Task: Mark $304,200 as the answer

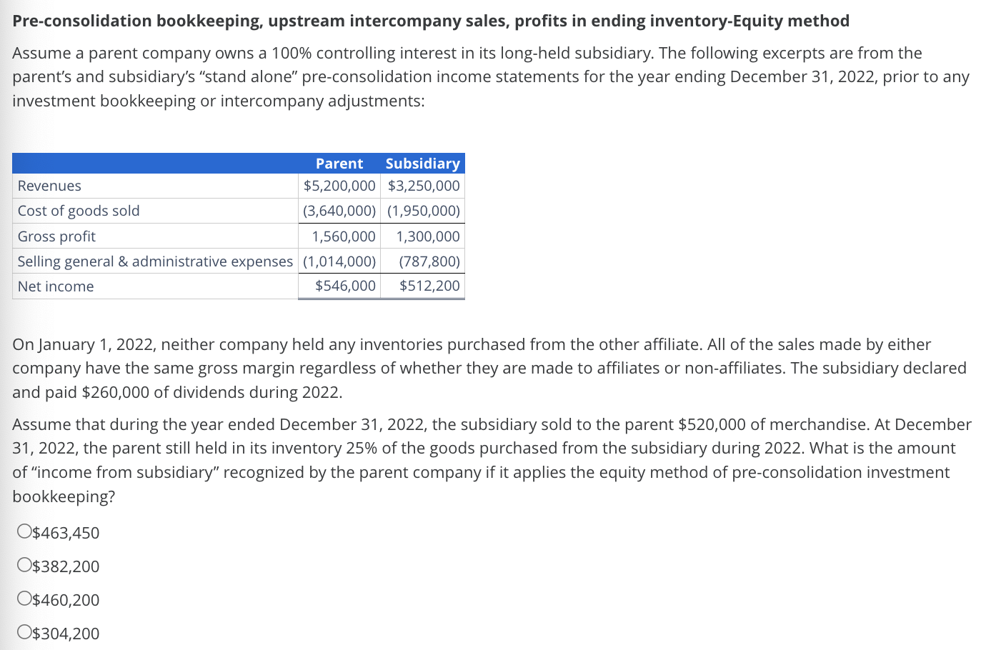Action: click(x=24, y=633)
